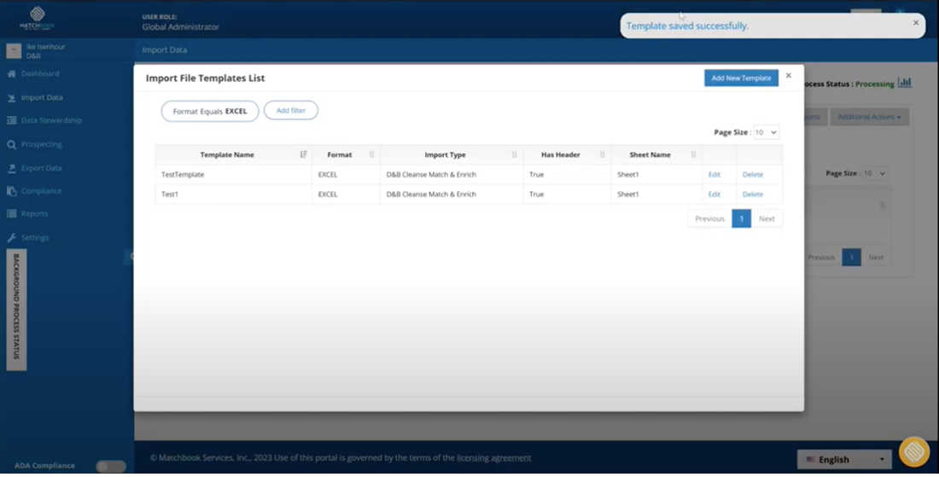Open Dashboard from the sidebar
The width and height of the screenshot is (939, 477).
[40, 73]
